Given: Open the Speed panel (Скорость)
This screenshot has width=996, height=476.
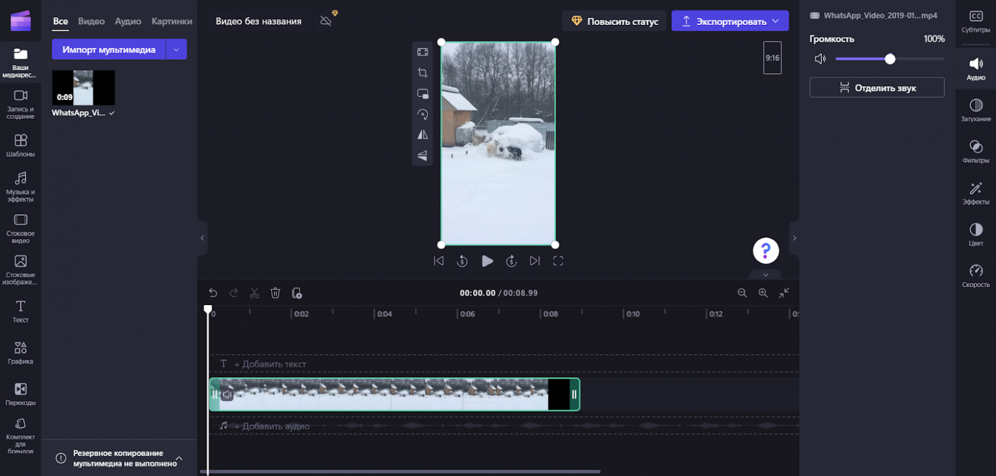Looking at the screenshot, I should 976,276.
